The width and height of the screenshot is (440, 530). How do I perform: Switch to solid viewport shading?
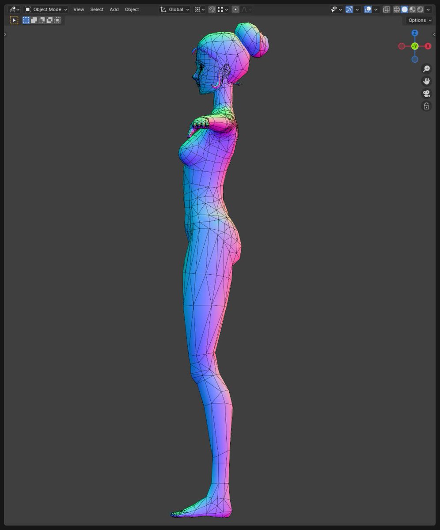(405, 9)
